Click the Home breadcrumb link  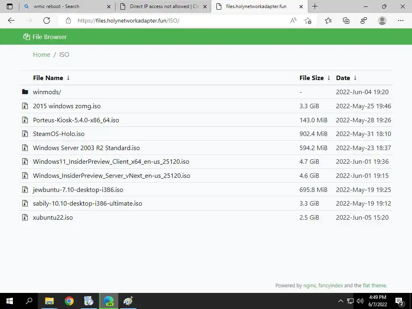41,54
